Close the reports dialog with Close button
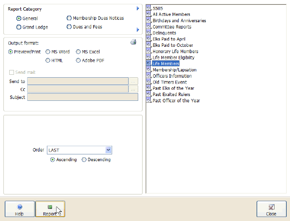This screenshot has height=221, width=290. pyautogui.click(x=271, y=209)
